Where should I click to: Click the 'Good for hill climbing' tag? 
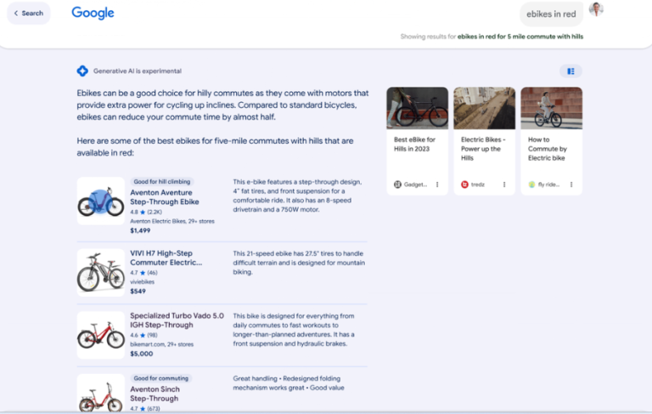(162, 182)
